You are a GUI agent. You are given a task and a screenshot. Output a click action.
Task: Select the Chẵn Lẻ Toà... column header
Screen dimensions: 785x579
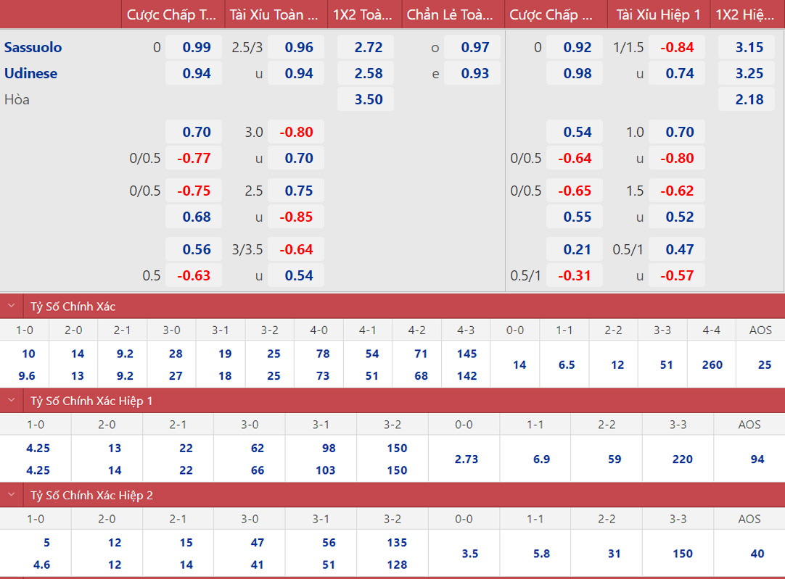(x=453, y=14)
